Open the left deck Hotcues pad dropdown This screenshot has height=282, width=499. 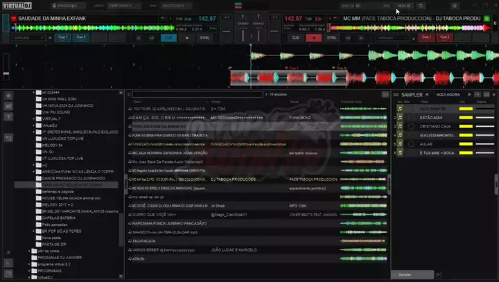[x=28, y=38]
